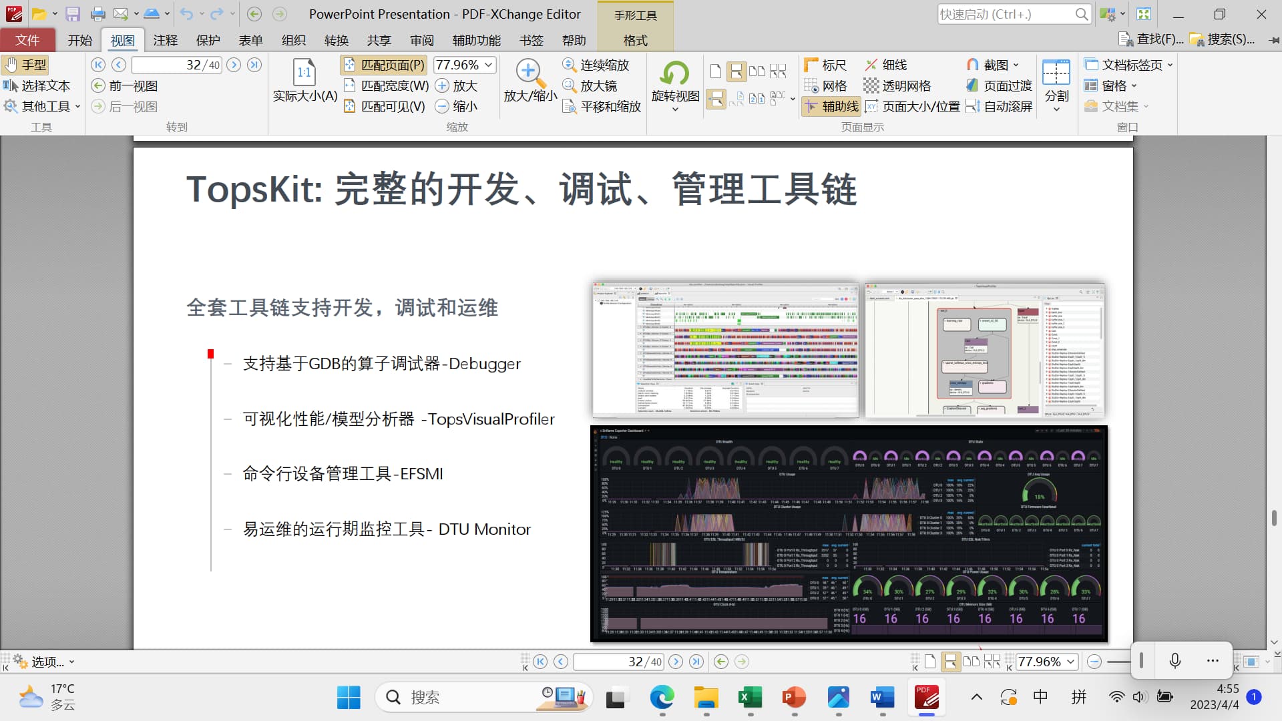The image size is (1282, 721).
Task: Click the 缩小 zoom out button
Action: click(x=457, y=106)
